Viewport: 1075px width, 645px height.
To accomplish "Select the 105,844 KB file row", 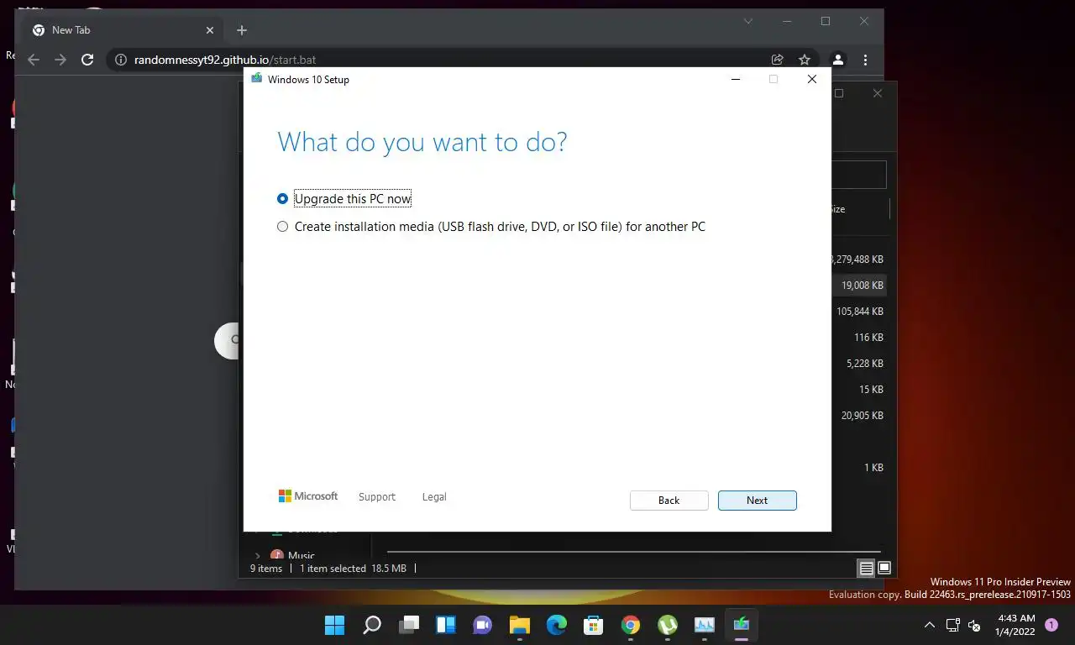I will [858, 312].
